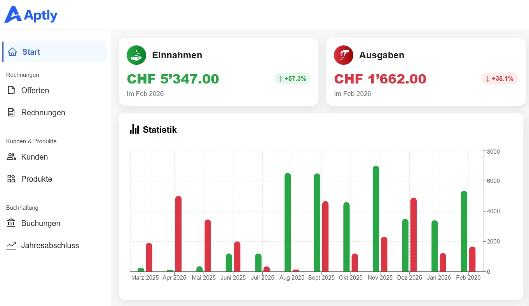Click the Statistik bar chart icon

click(x=134, y=129)
